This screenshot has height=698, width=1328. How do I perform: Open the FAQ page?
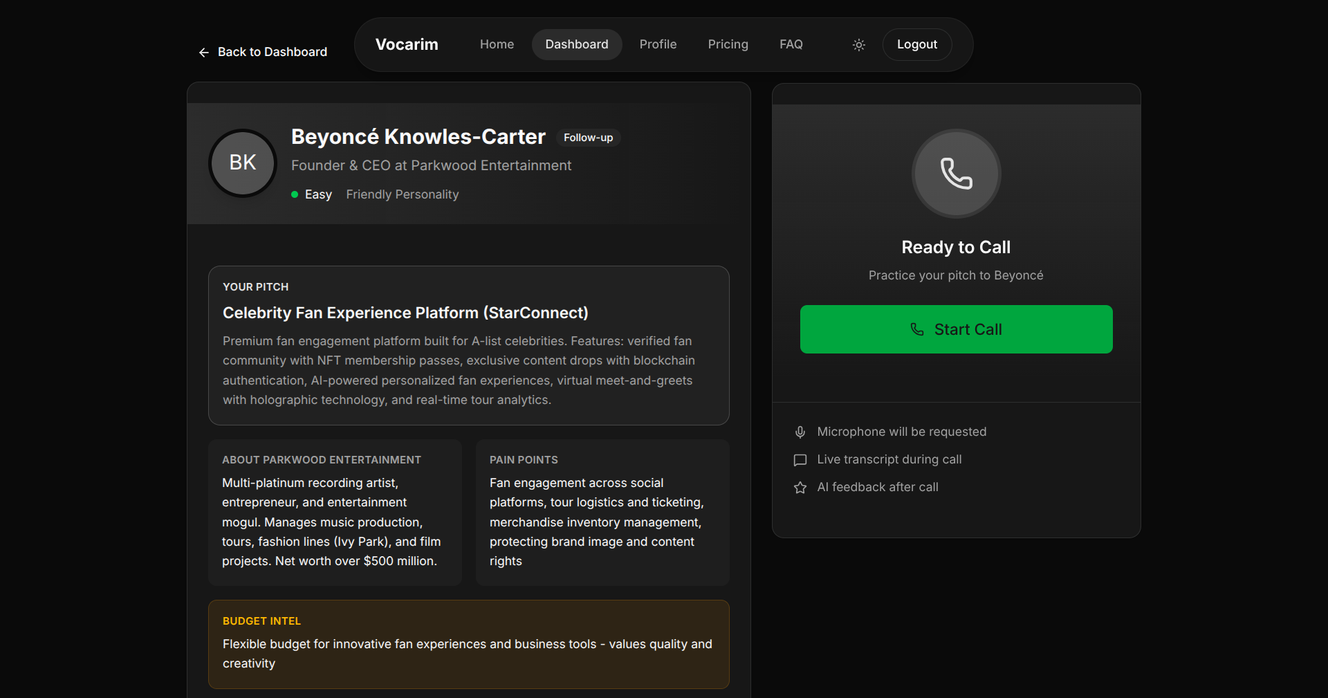(x=791, y=44)
